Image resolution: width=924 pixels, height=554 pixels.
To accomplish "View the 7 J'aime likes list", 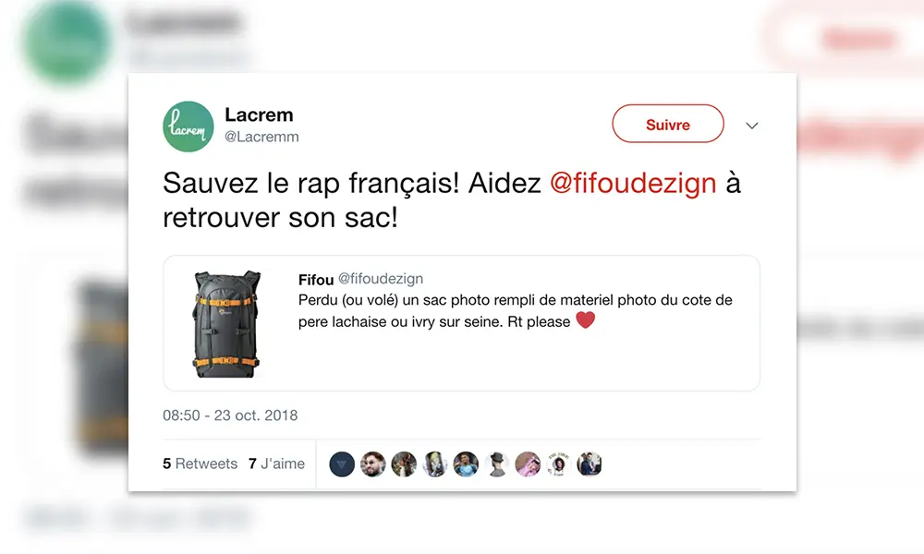I will [276, 464].
